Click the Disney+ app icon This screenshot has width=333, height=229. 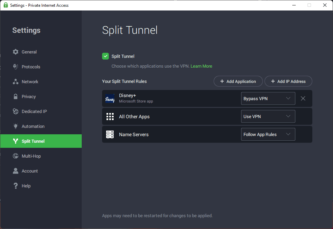(x=110, y=98)
